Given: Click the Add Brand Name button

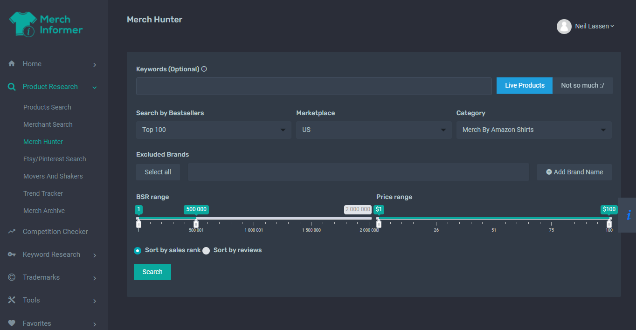Looking at the screenshot, I should 574,172.
